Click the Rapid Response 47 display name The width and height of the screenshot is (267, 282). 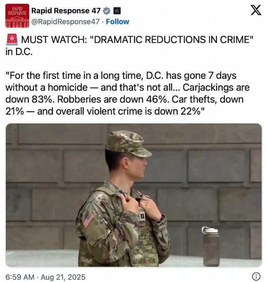tap(66, 11)
